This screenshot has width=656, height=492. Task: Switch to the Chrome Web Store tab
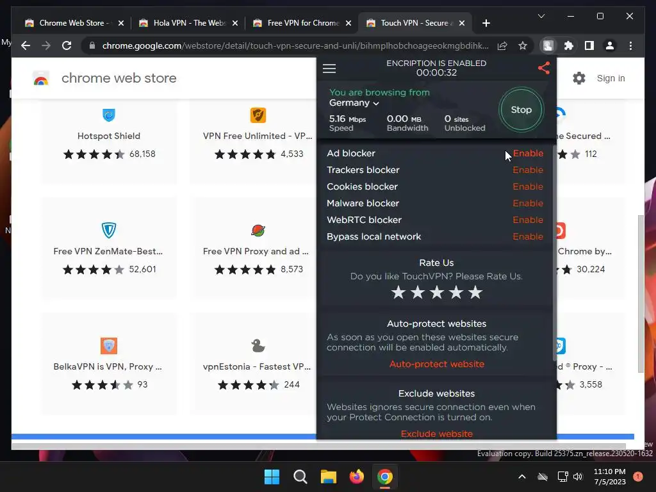click(74, 23)
